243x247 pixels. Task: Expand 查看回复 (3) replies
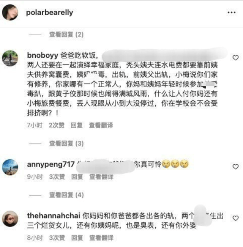pos(66,143)
